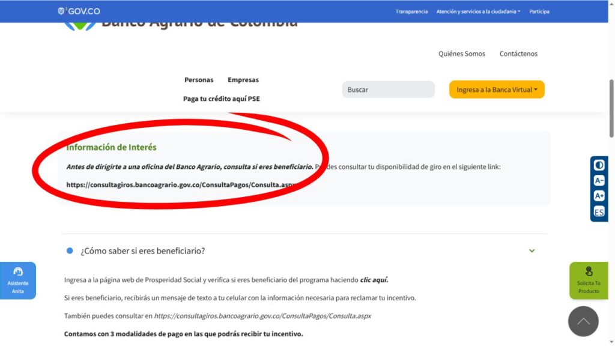615x346 pixels.
Task: Collapse the green chevron on beneficiario section
Action: [x=532, y=251]
